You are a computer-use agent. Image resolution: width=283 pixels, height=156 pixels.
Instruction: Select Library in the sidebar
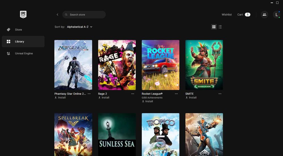(23, 42)
